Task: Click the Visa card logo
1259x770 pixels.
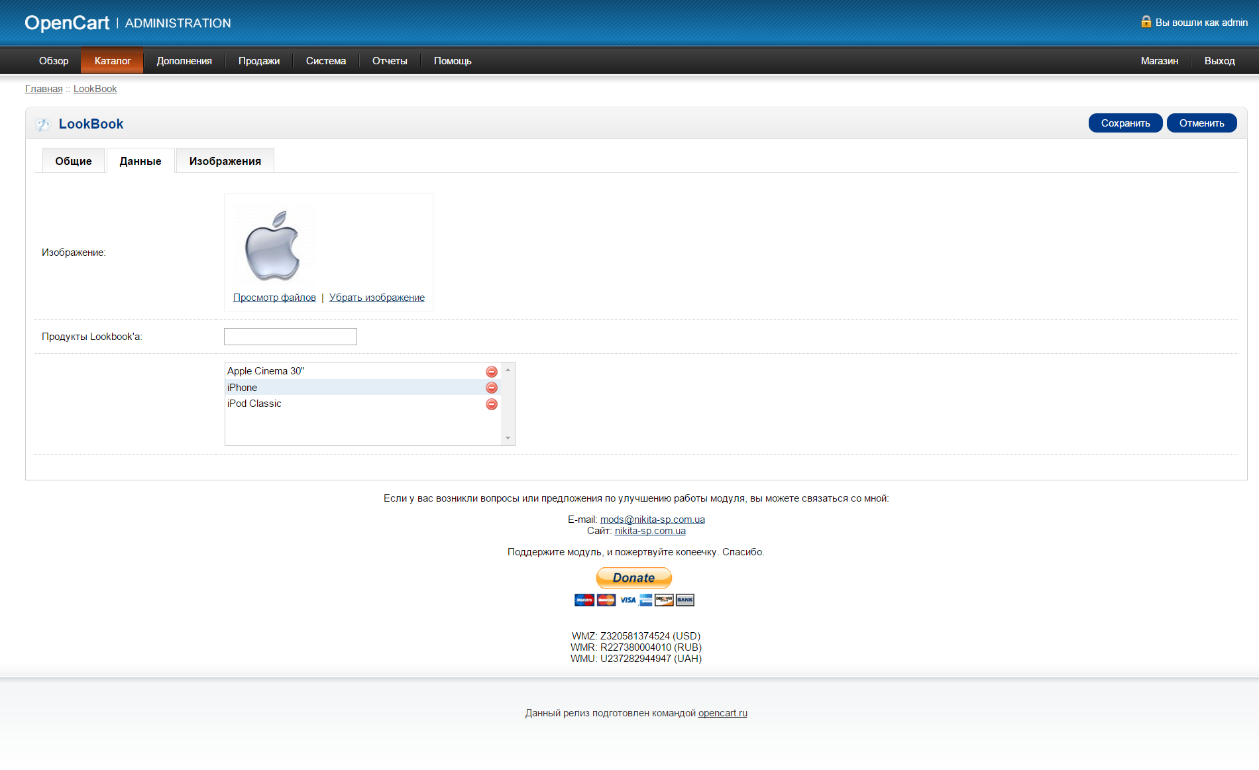Action: [628, 600]
